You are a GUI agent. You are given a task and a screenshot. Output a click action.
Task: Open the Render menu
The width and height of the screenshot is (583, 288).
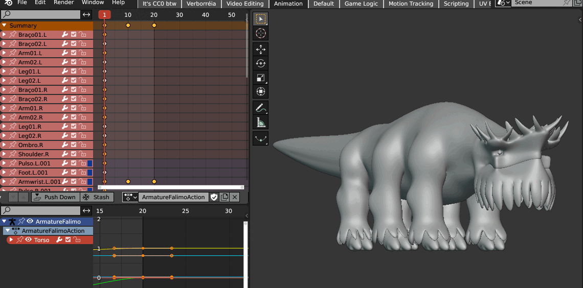click(x=64, y=3)
